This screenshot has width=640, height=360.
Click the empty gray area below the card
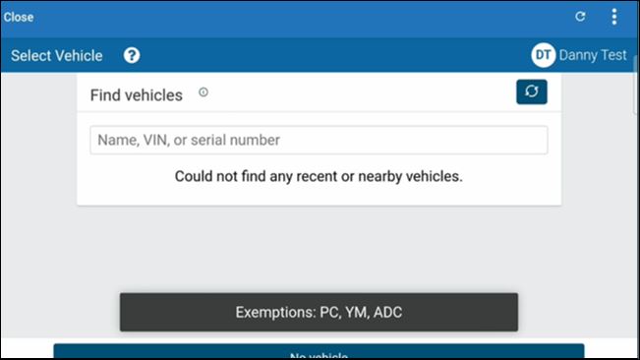(x=319, y=249)
